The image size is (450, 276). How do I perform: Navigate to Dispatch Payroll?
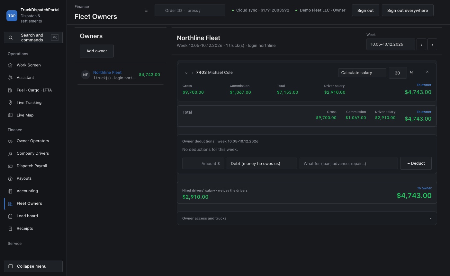click(33, 166)
